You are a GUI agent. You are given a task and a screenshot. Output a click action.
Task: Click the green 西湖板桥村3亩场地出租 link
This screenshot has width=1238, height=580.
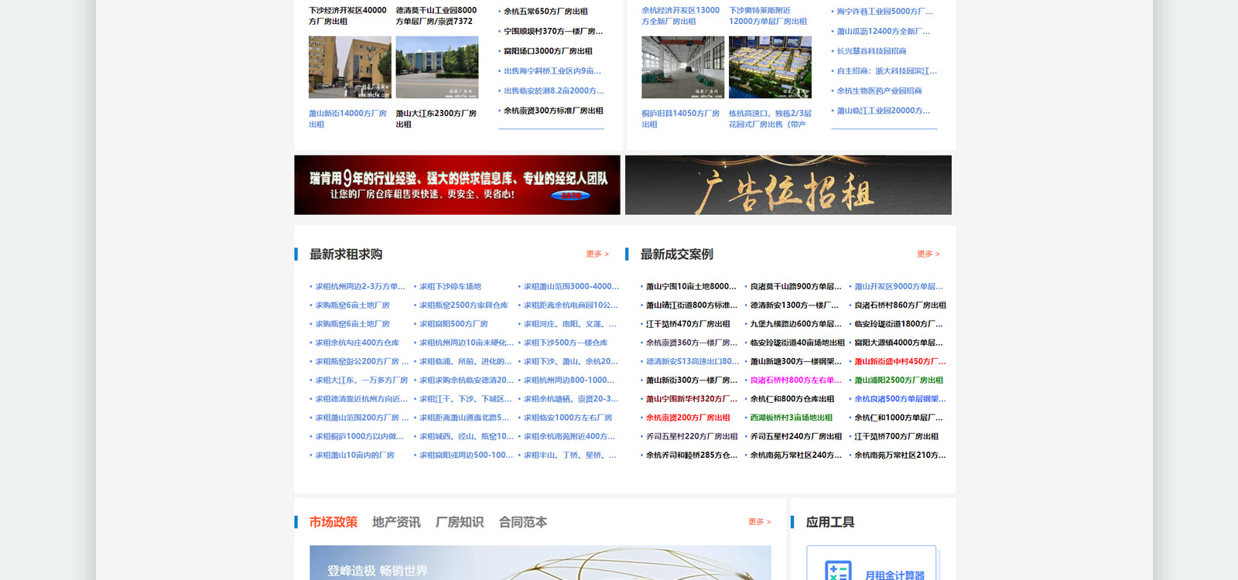pyautogui.click(x=791, y=418)
